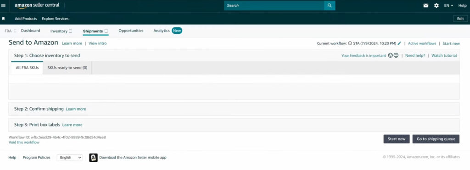The image size is (470, 170).
Task: Click the Amazon Seller mobile app icon
Action: tap(93, 158)
